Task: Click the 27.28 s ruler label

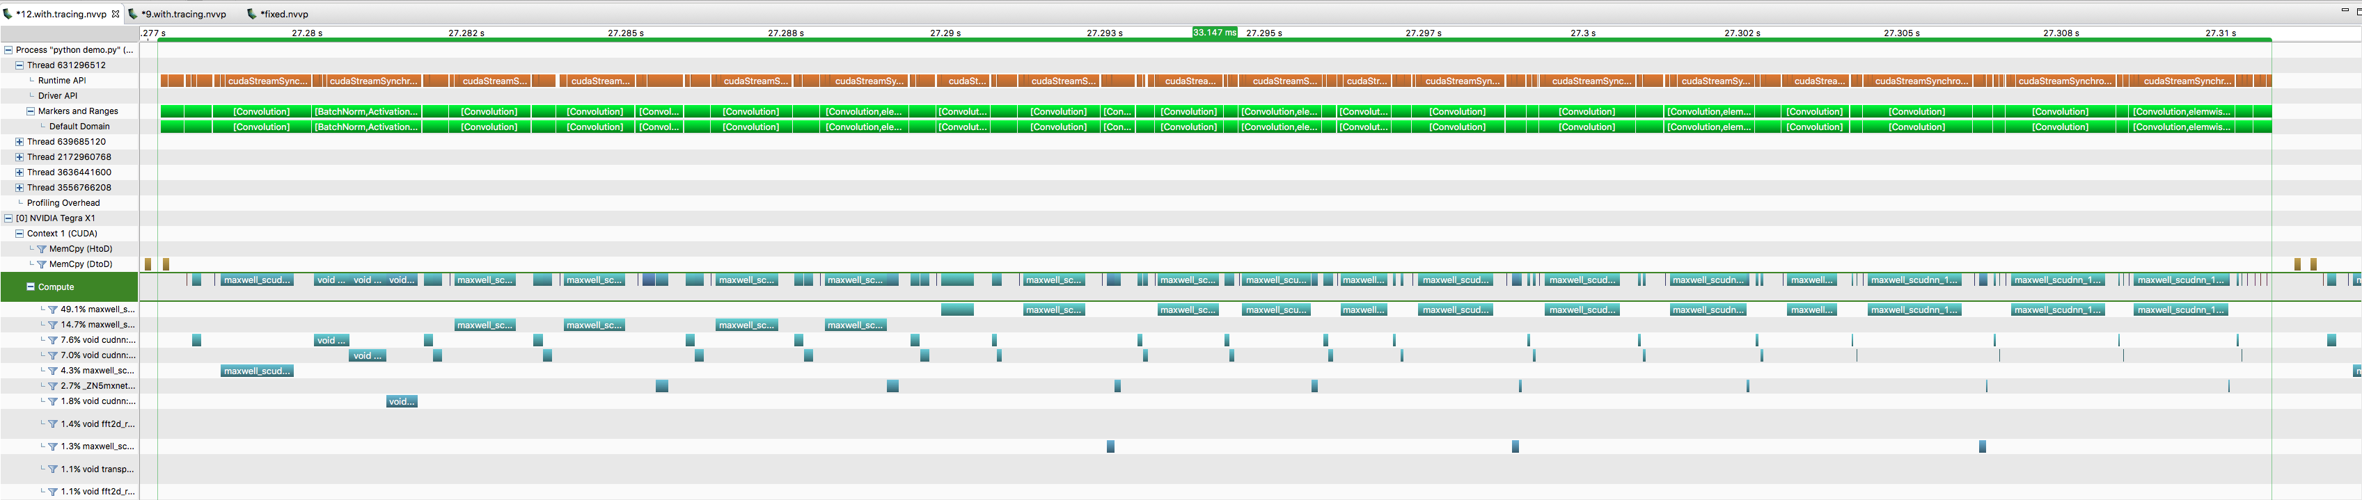Action: pyautogui.click(x=307, y=33)
